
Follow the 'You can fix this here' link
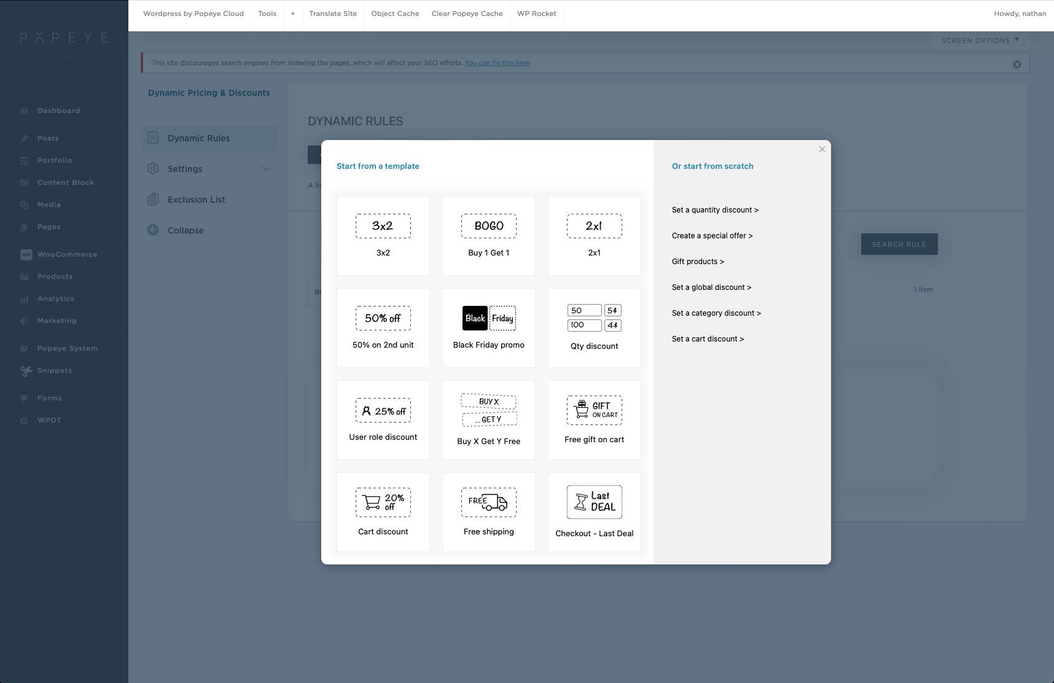click(x=498, y=63)
